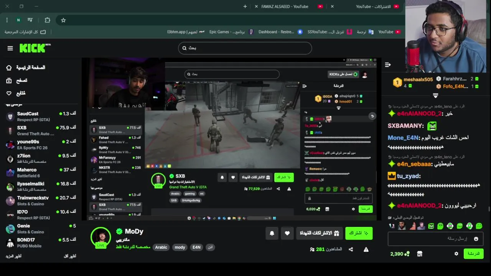Open the browse (تصفح) sidebar link
This screenshot has height=276, width=491.
(x=17, y=80)
